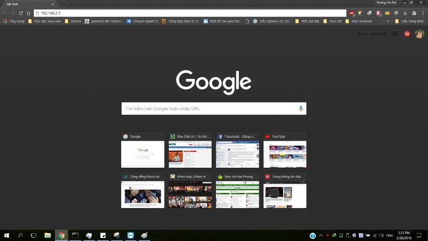Image resolution: width=428 pixels, height=241 pixels.
Task: Click the red notifications icon beside avatar
Action: point(407,34)
